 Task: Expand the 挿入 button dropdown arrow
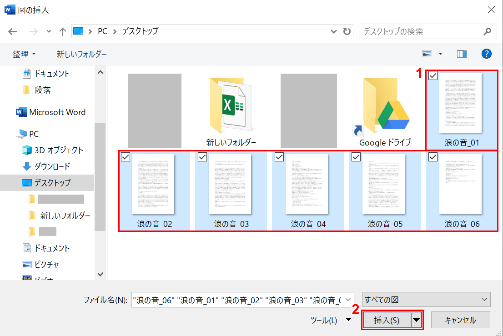pyautogui.click(x=417, y=320)
